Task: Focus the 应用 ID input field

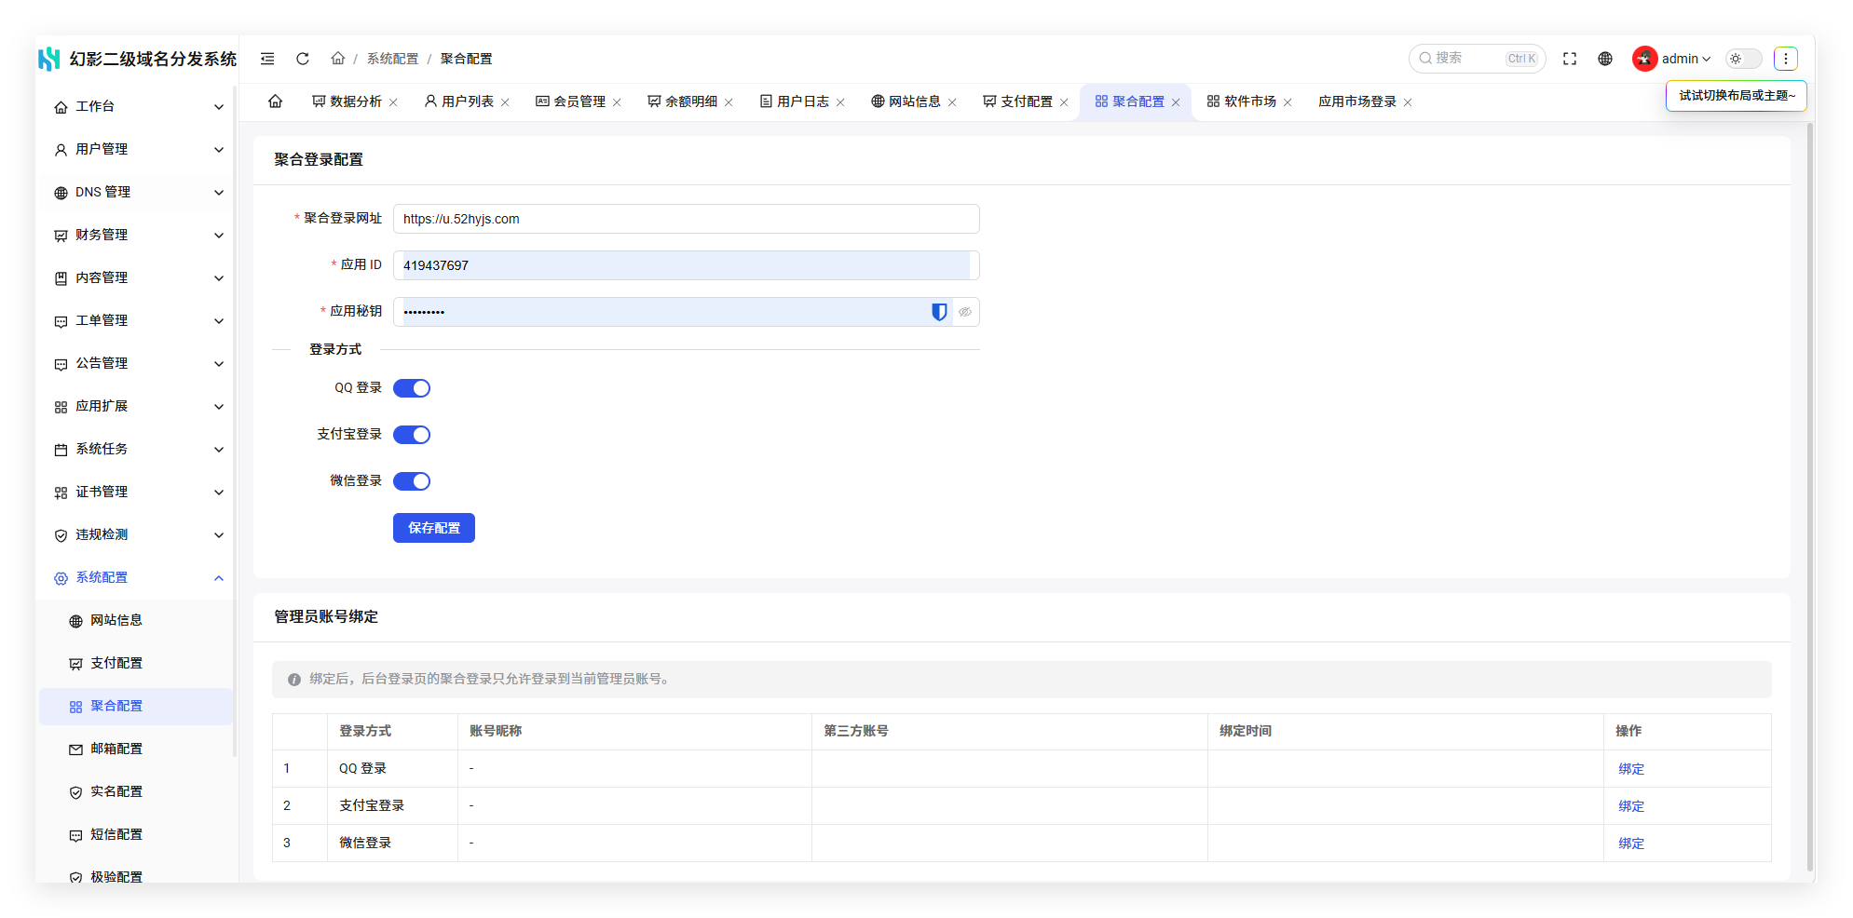Action: coord(687,265)
